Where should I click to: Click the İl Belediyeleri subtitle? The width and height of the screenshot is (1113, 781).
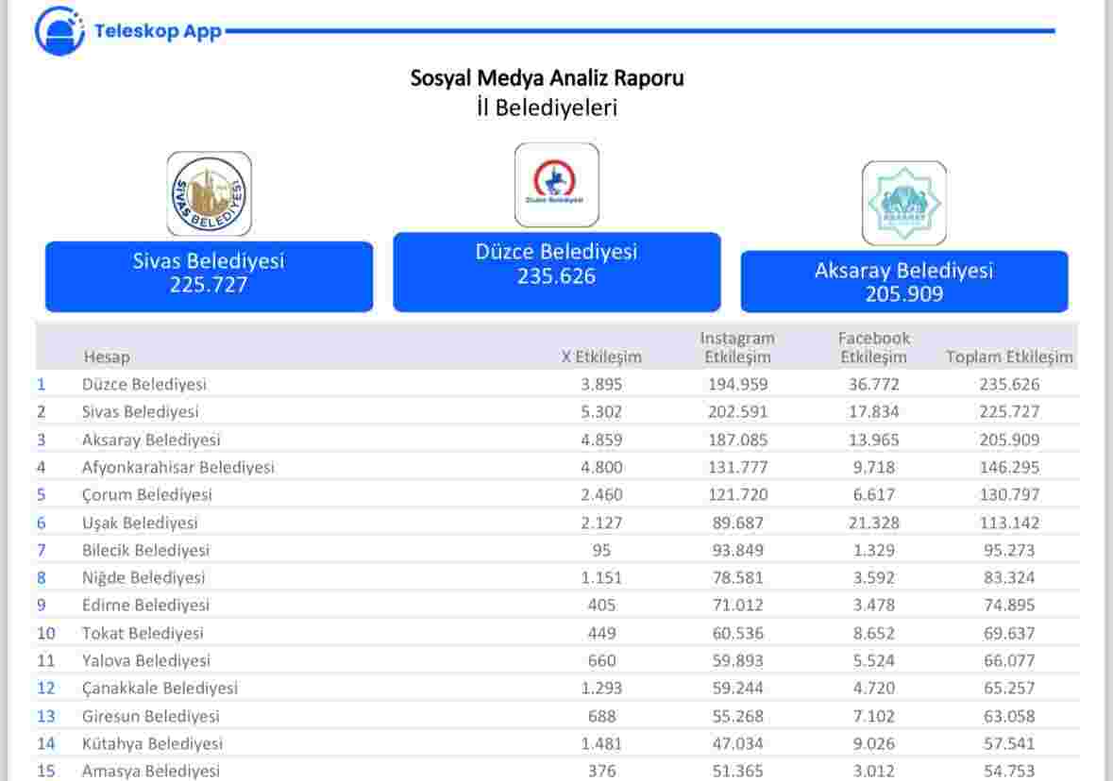pyautogui.click(x=548, y=108)
